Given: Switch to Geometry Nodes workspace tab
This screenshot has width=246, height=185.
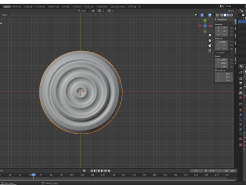Looking at the screenshot, I should (118, 7).
